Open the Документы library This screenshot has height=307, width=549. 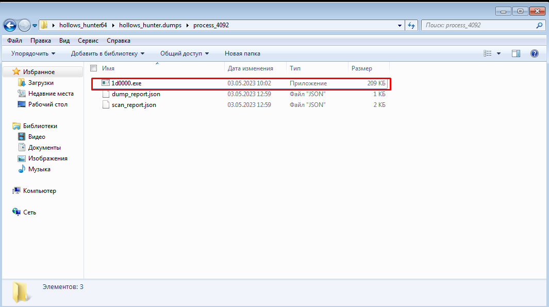pos(44,148)
